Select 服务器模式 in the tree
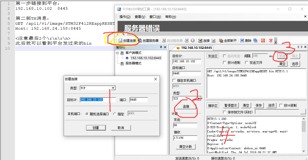Screen dimensions: 308x160 [133, 63]
